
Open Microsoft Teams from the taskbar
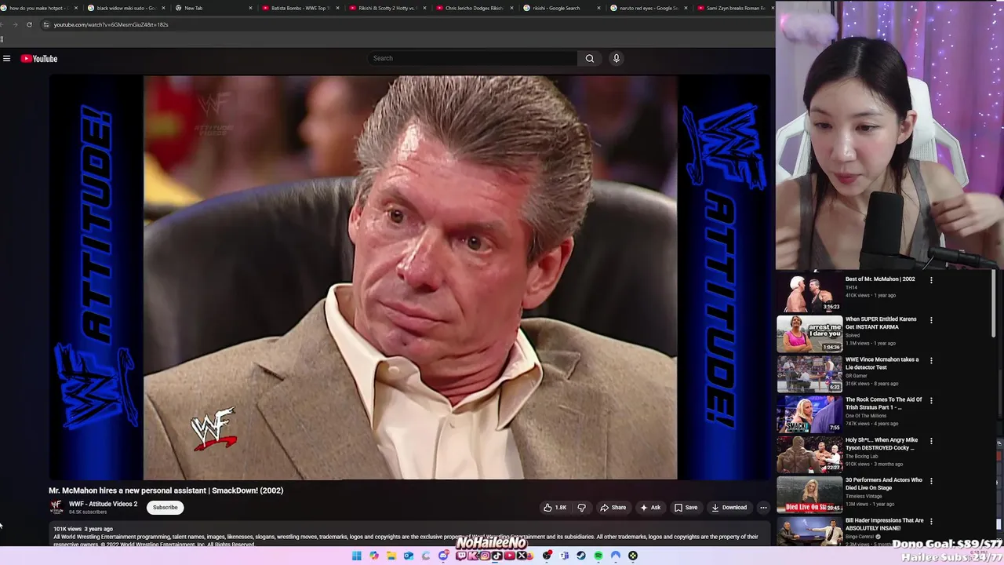(564, 556)
